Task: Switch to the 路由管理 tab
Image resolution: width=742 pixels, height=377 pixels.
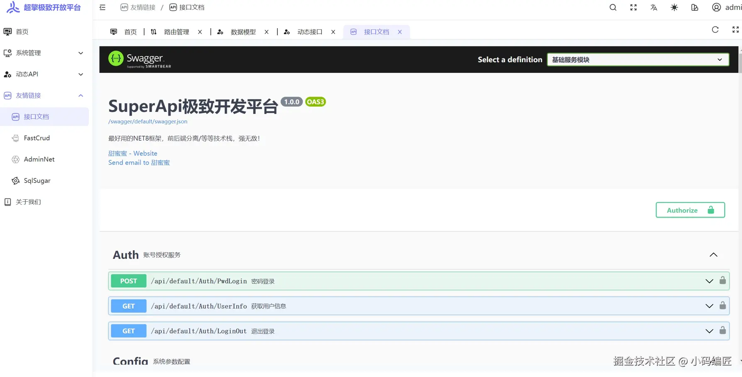Action: click(177, 31)
